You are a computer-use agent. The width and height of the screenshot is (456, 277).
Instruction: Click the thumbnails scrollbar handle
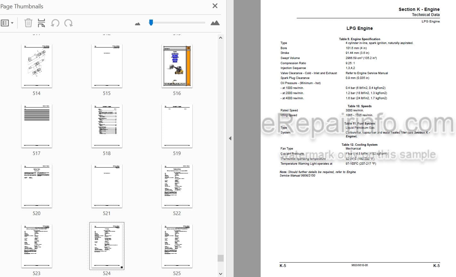[220, 258]
